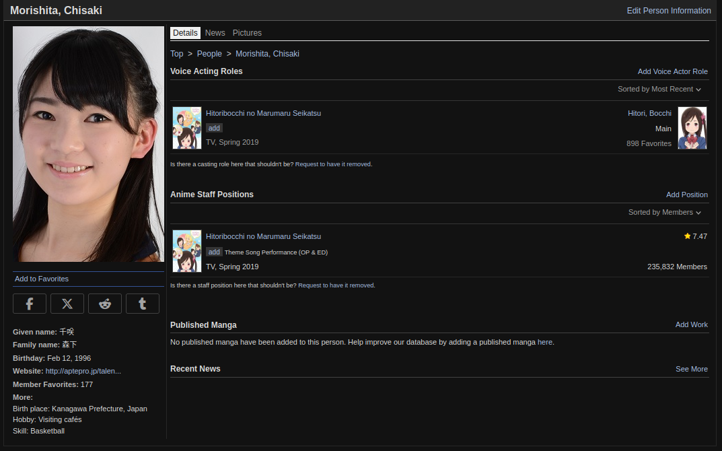Screen dimensions: 722x451
Task: Select 'Skill: Basketball' text
Action: tap(38, 431)
